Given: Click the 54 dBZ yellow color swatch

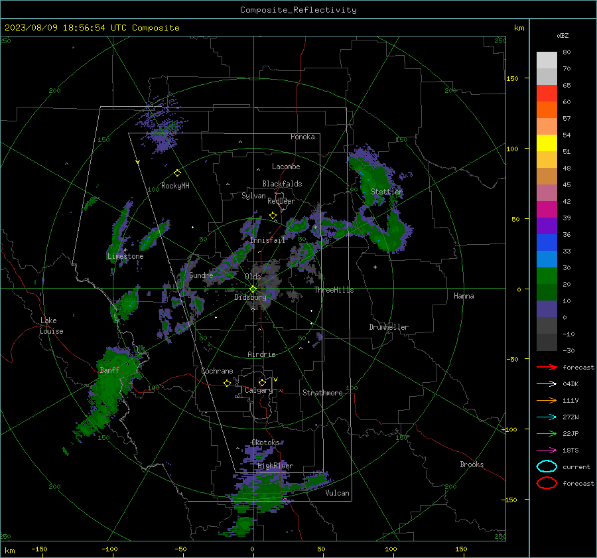Looking at the screenshot, I should (547, 143).
